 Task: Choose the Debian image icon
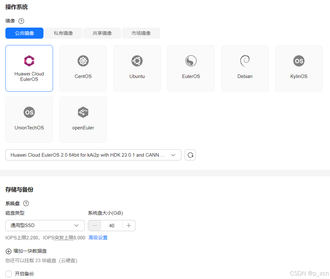245,61
